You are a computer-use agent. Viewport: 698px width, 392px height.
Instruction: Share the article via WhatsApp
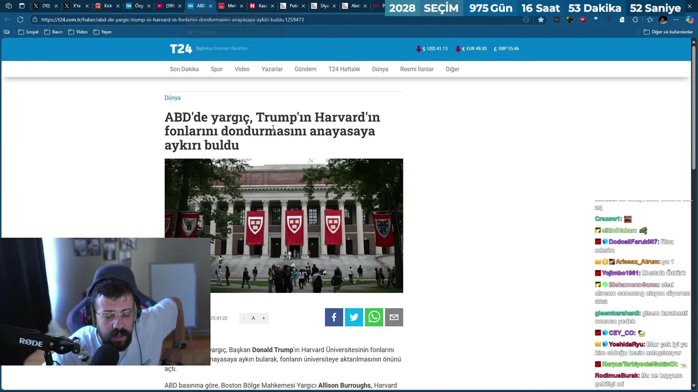point(374,317)
